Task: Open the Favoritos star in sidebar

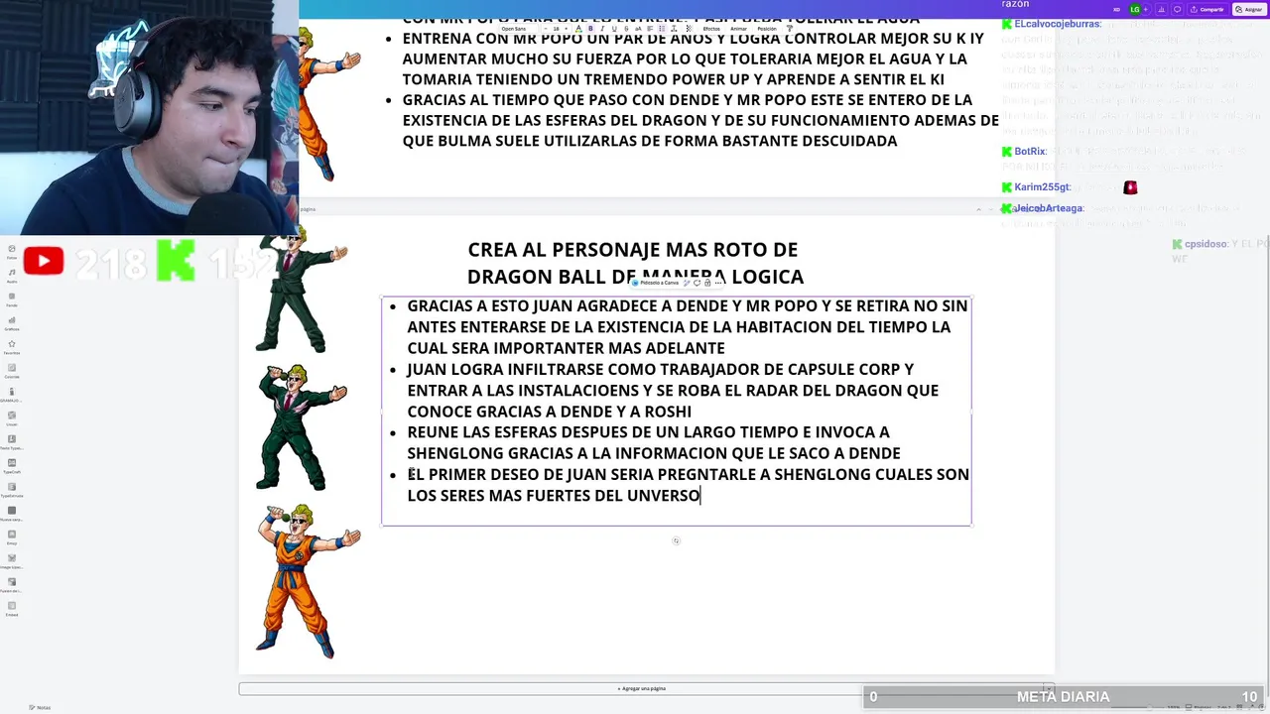Action: tap(12, 345)
